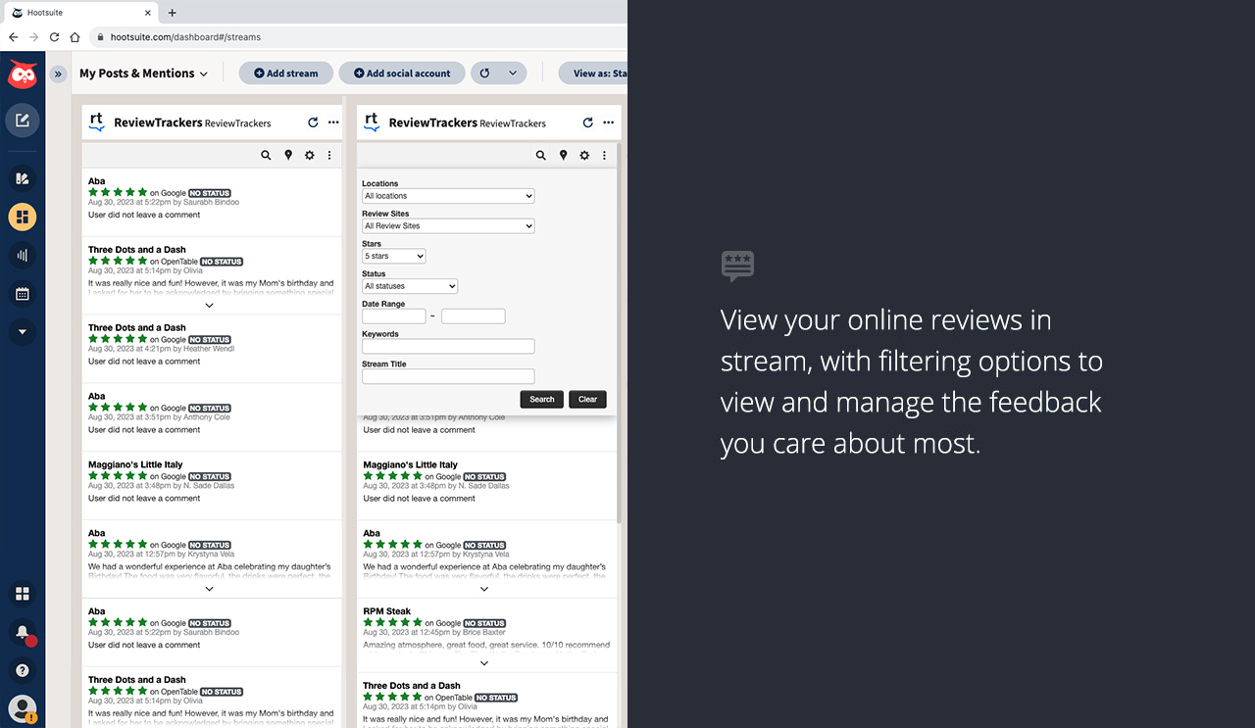The image size is (1255, 728).
Task: Click browser home button
Action: pos(75,37)
